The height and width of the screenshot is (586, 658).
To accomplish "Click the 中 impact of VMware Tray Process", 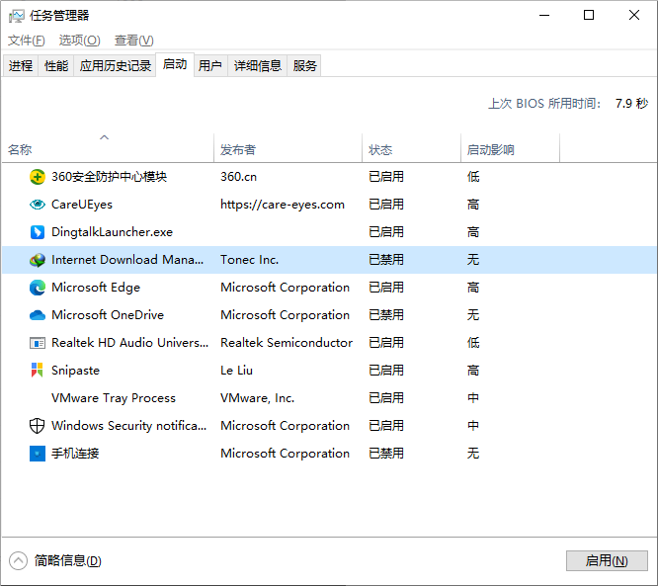I will pyautogui.click(x=473, y=398).
